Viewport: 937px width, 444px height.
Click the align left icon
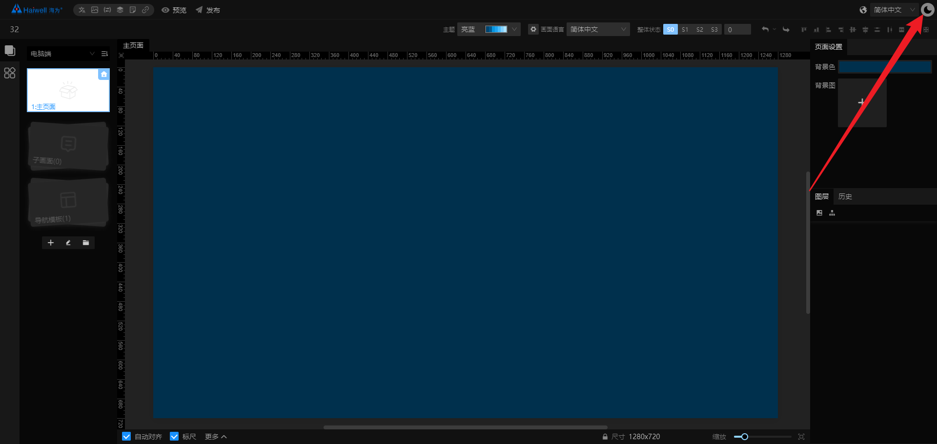(829, 30)
